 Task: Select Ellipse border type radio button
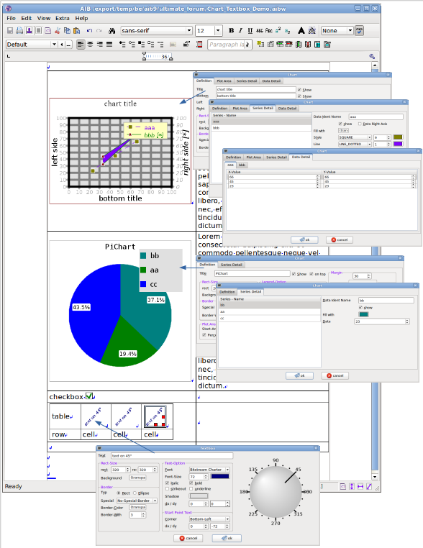pos(135,493)
